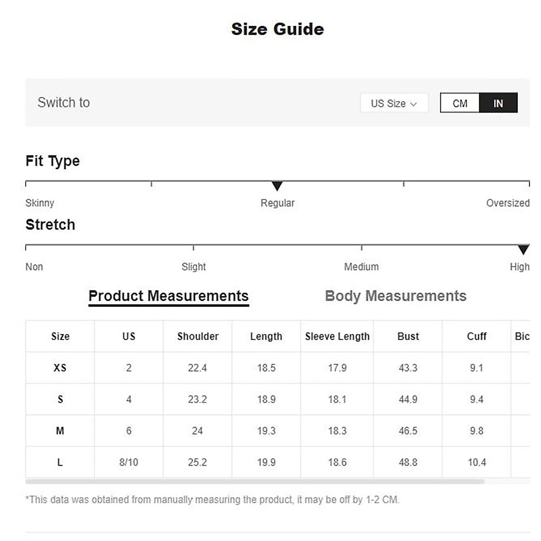Click the Stretch High marker

[x=523, y=250]
